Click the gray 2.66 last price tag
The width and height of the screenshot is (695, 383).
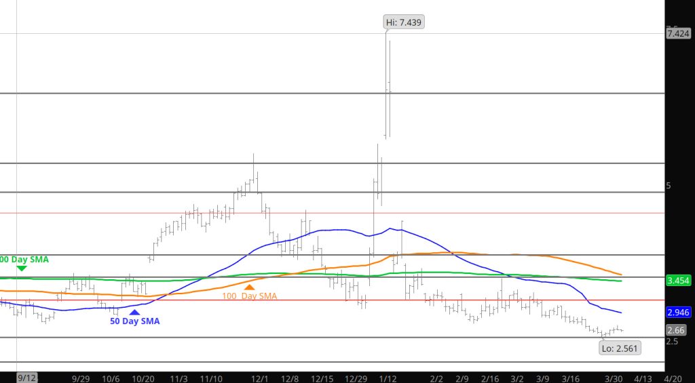[676, 330]
